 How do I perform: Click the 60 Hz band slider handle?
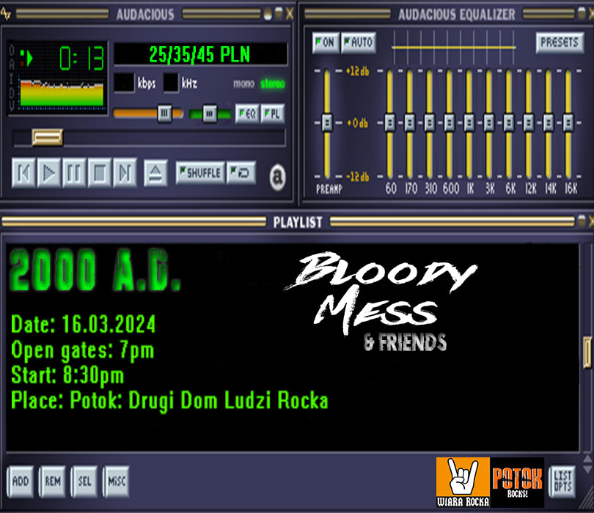(x=390, y=122)
